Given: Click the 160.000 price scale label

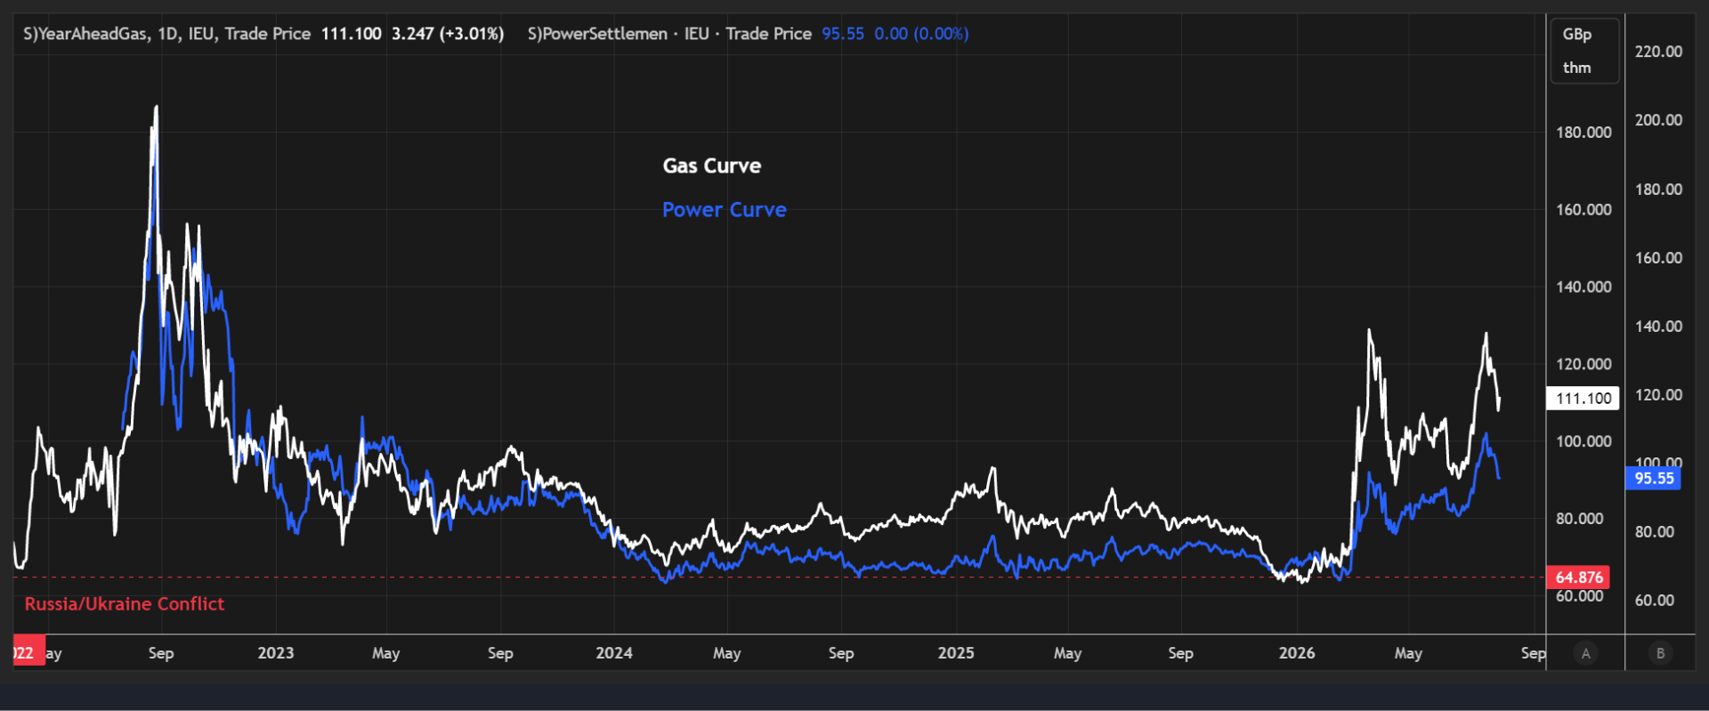Looking at the screenshot, I should click(x=1583, y=210).
